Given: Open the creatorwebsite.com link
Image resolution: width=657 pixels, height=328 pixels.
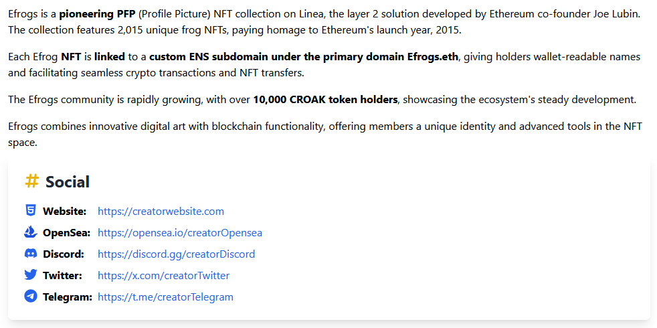Looking at the screenshot, I should click(x=161, y=212).
